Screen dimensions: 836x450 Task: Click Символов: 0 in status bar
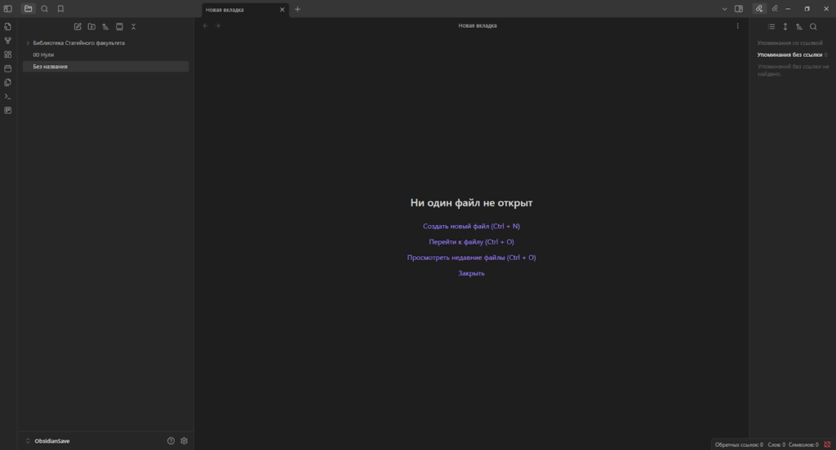803,444
